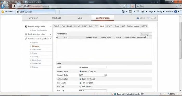Open Storage settings in sidebar

coord(35,67)
